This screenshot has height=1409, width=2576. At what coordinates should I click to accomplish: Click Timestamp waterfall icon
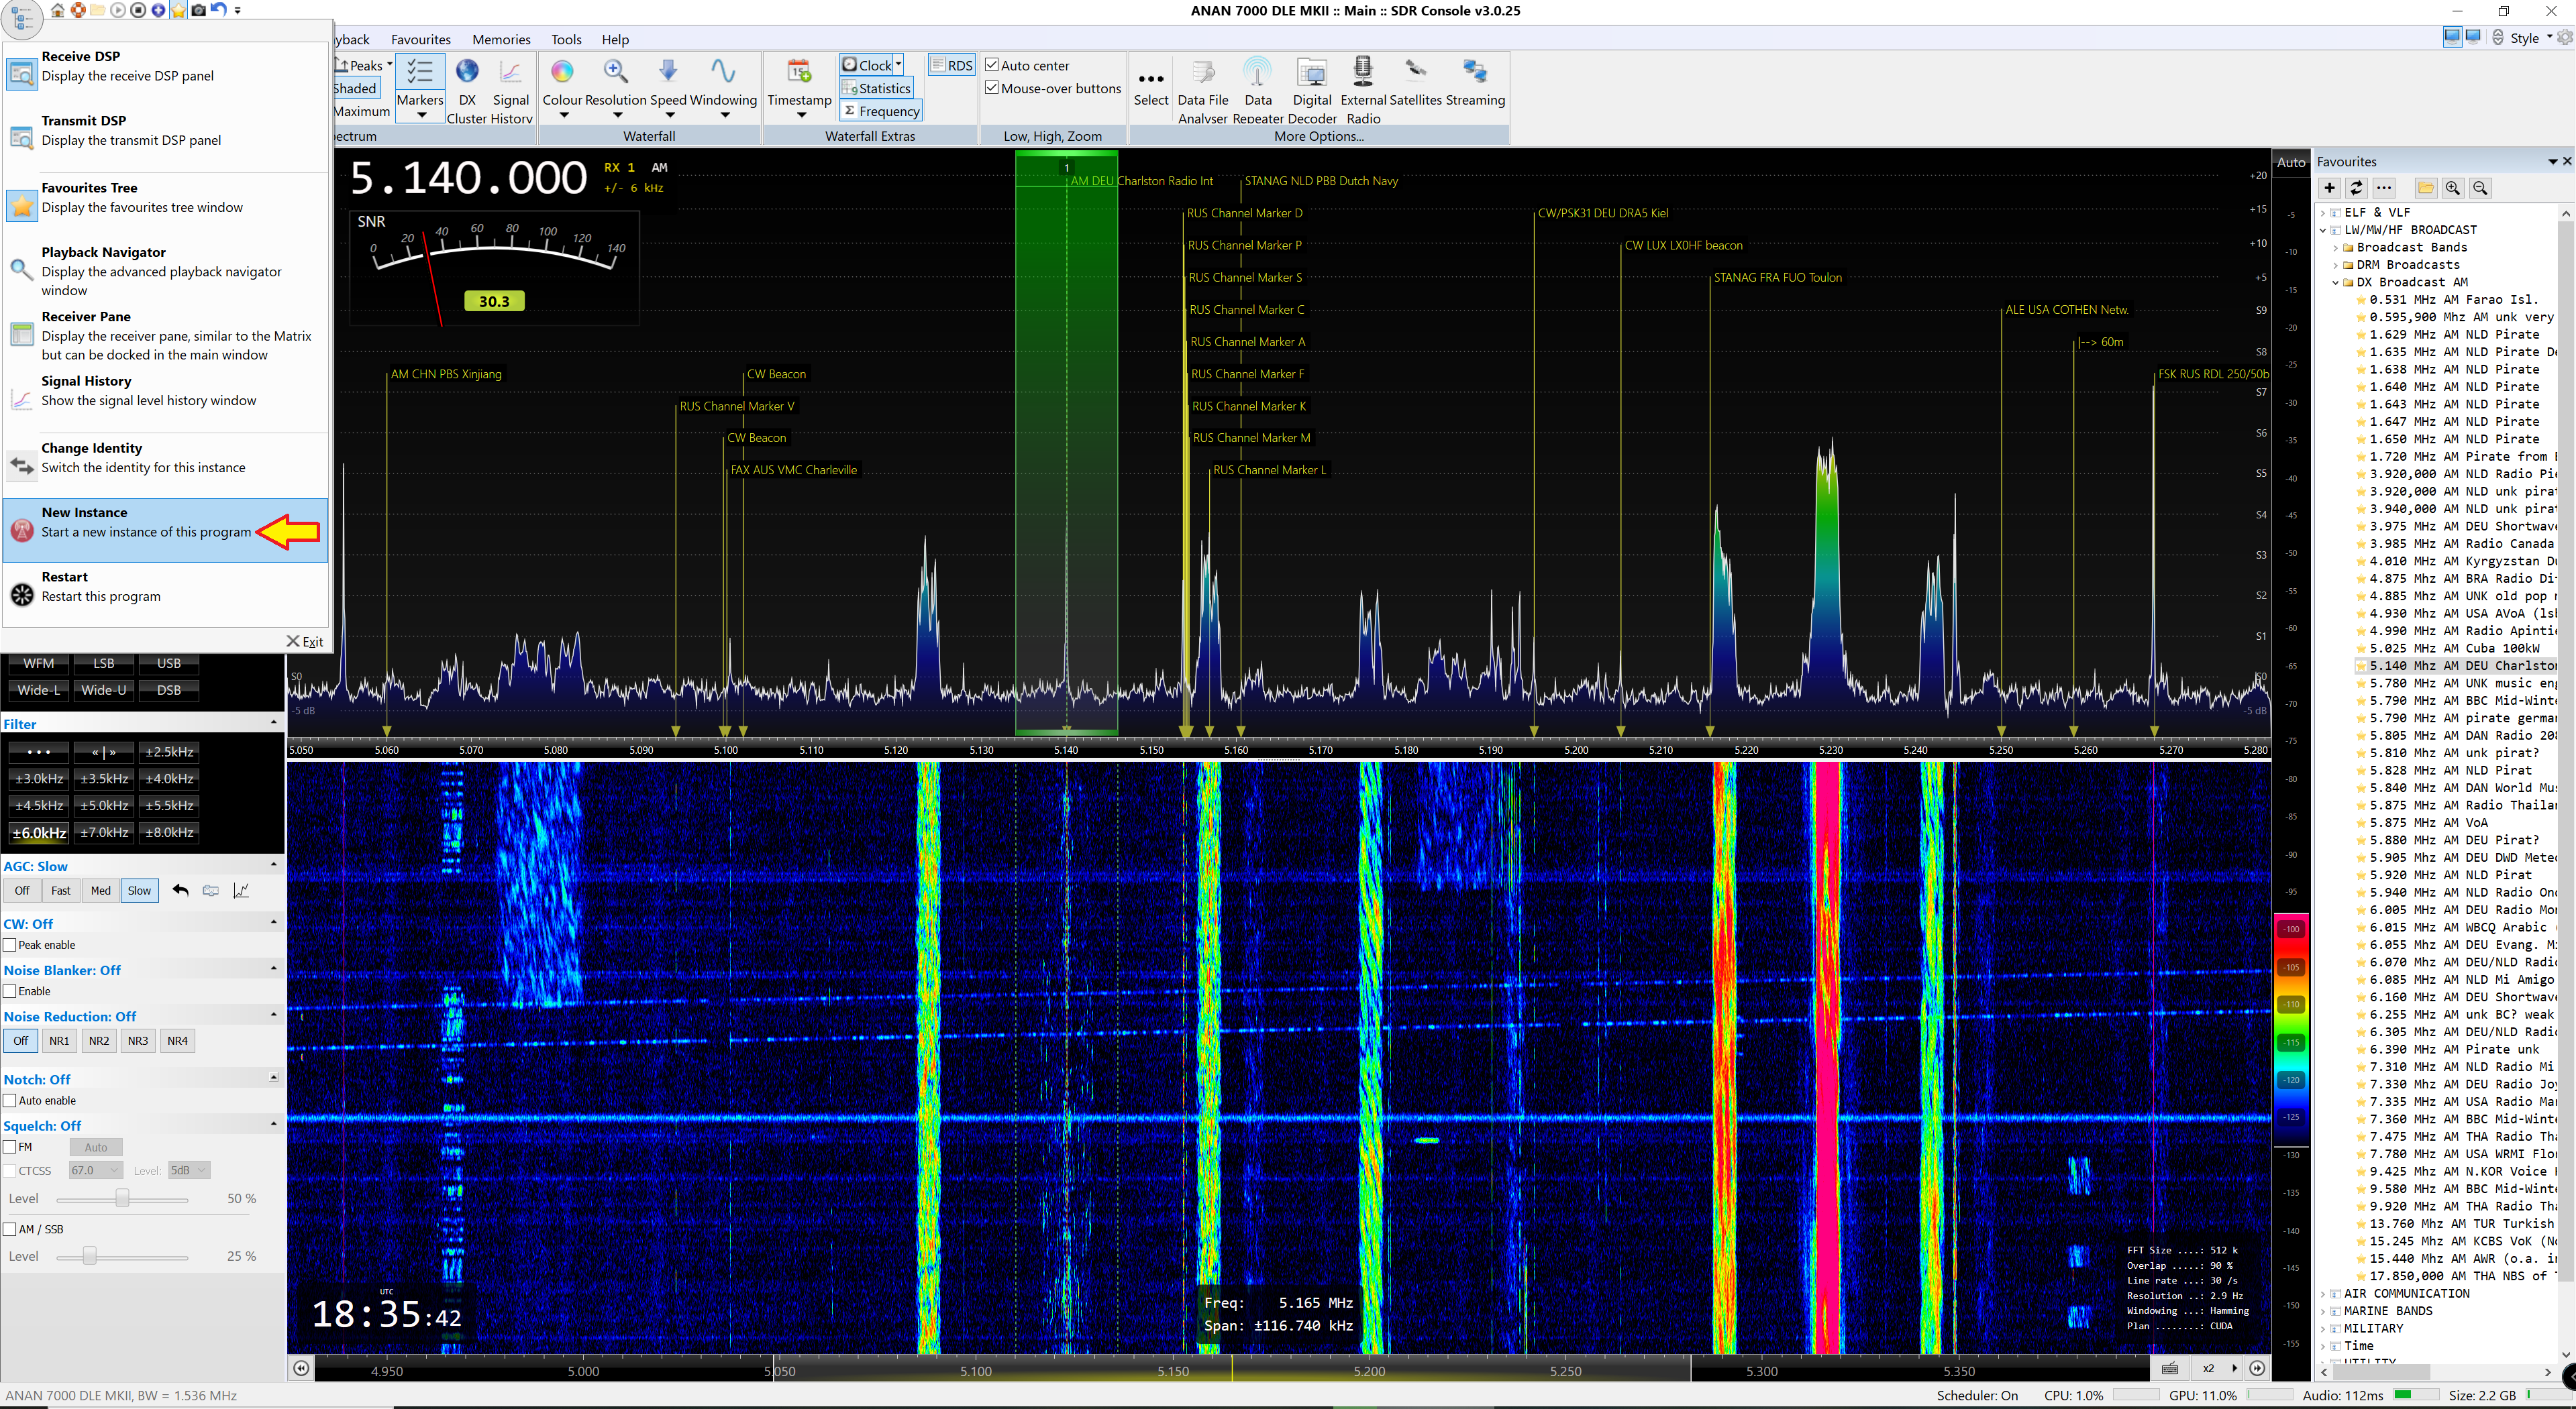[799, 72]
